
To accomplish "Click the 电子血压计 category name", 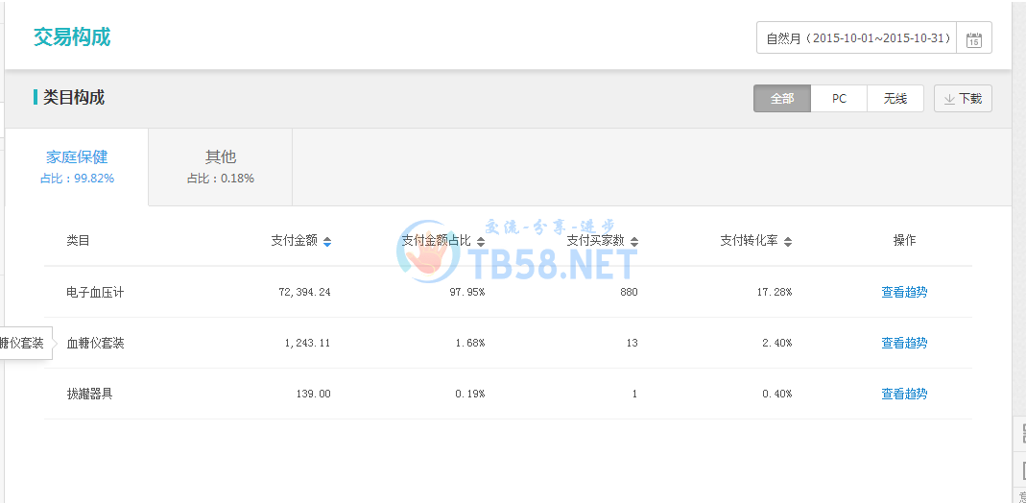I will click(95, 292).
